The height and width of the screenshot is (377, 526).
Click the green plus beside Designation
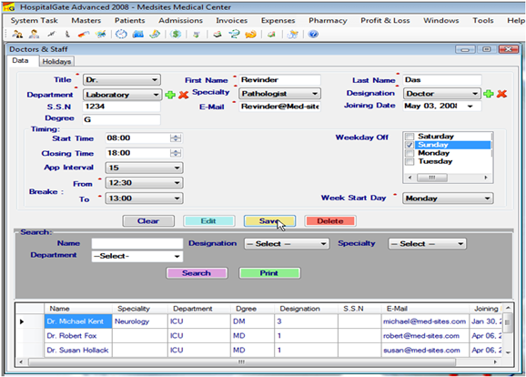point(489,94)
